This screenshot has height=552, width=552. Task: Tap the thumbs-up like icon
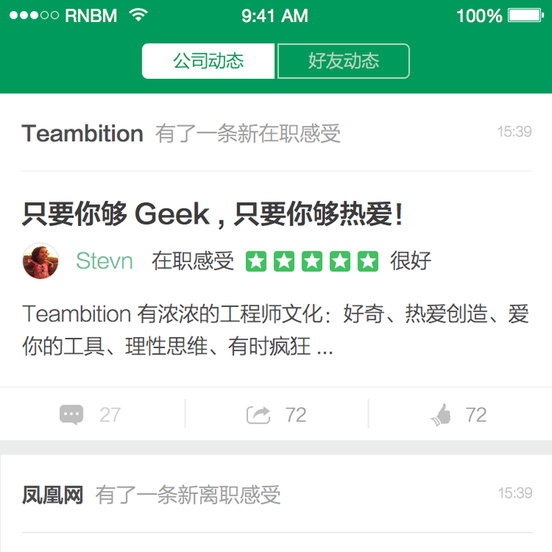[x=441, y=414]
